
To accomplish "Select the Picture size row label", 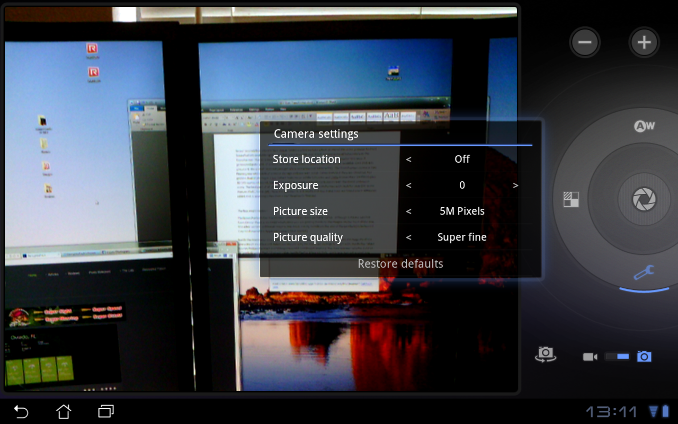I will pyautogui.click(x=300, y=211).
